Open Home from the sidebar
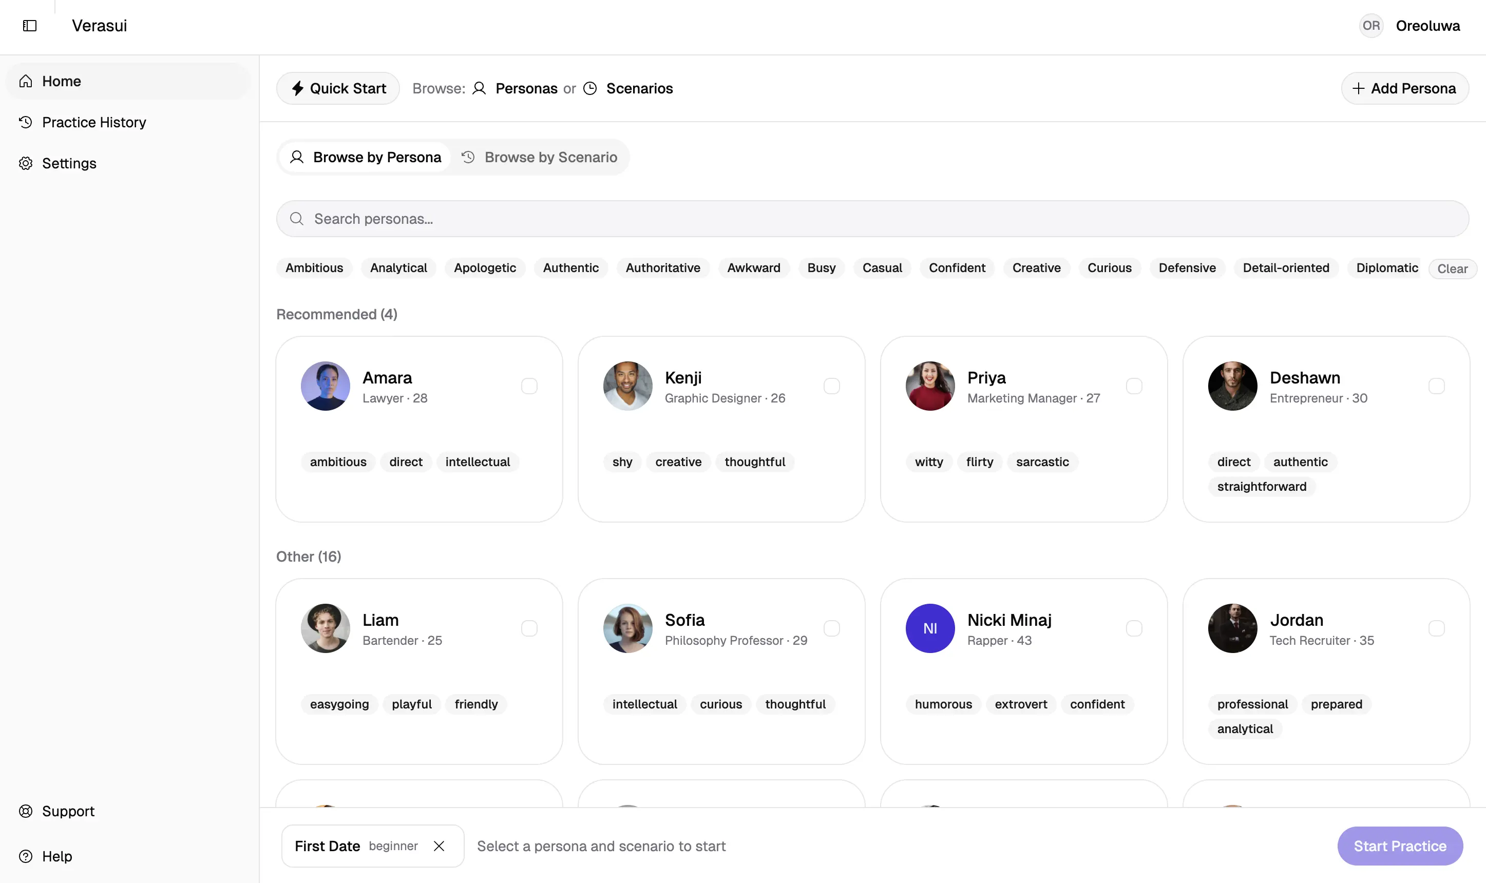Viewport: 1486px width, 883px height. (x=128, y=81)
